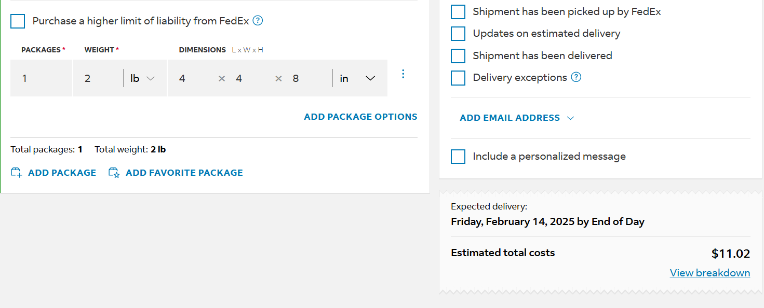Enable Delivery exceptions notification checkbox
The height and width of the screenshot is (308, 764).
pos(458,78)
